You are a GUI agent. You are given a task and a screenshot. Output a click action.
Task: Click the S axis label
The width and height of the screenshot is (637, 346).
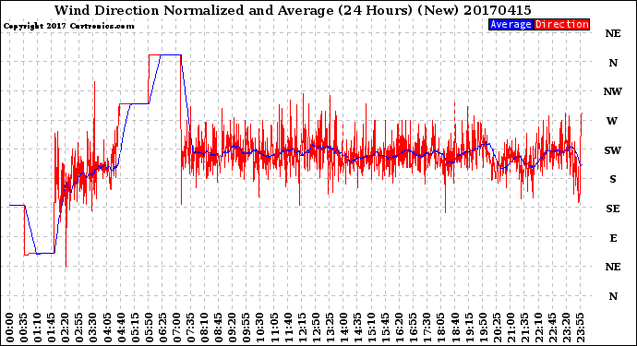pyautogui.click(x=613, y=179)
